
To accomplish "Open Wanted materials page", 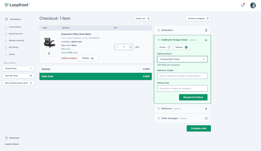I will pos(16,40).
